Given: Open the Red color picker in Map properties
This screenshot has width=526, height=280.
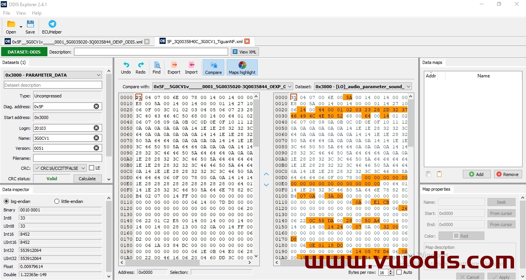Looking at the screenshot, I should pos(461,235).
